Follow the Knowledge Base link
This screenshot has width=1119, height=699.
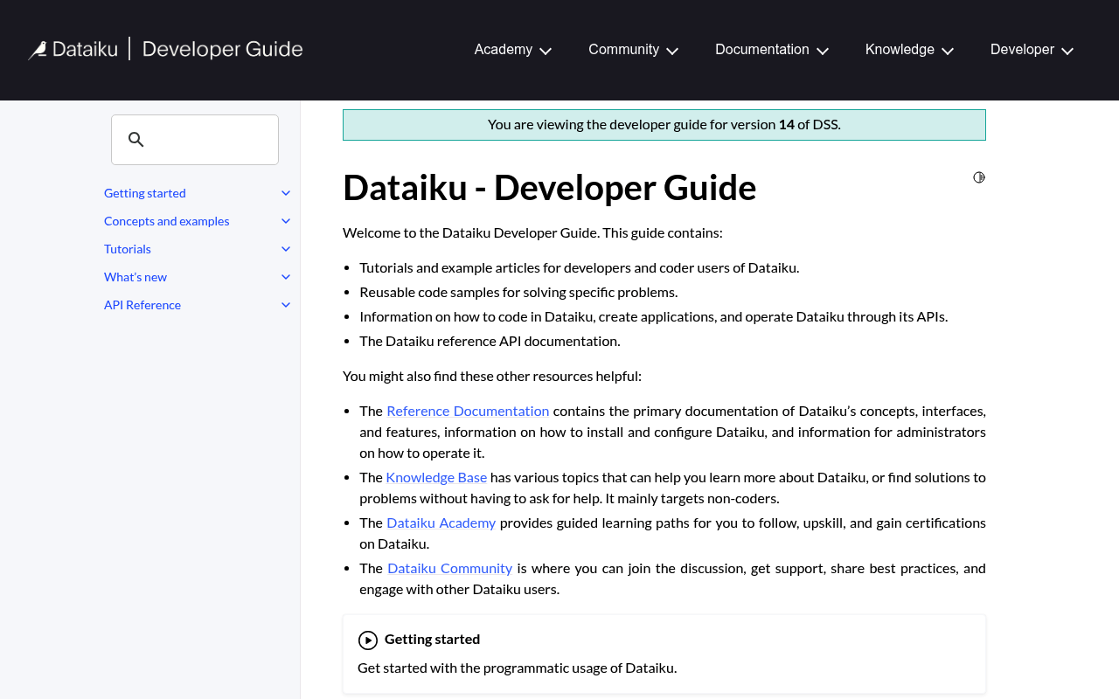[436, 477]
